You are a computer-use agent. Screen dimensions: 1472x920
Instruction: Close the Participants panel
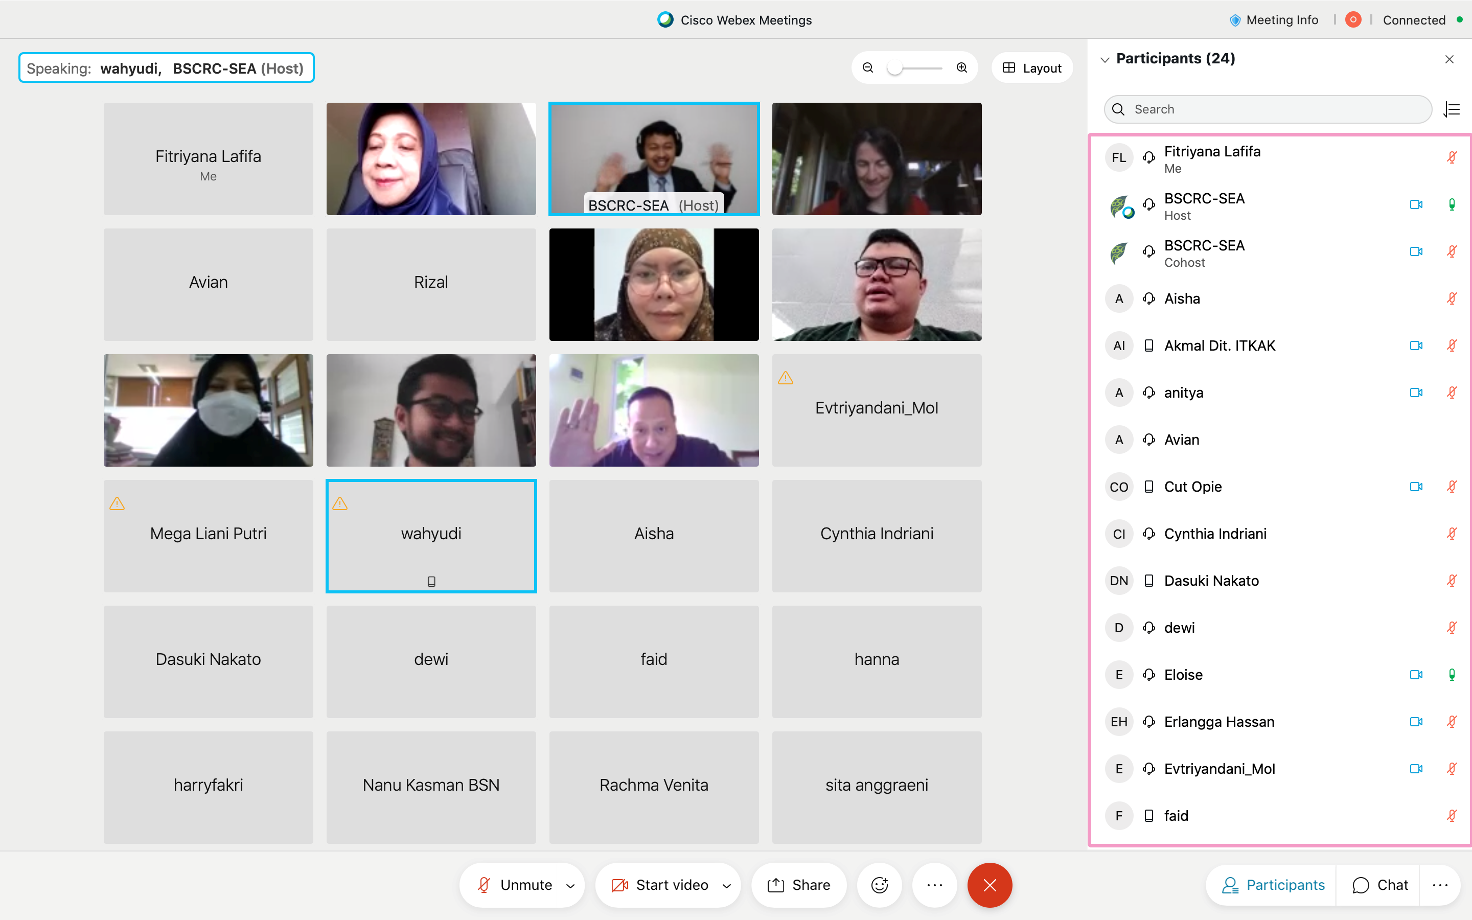(x=1450, y=59)
